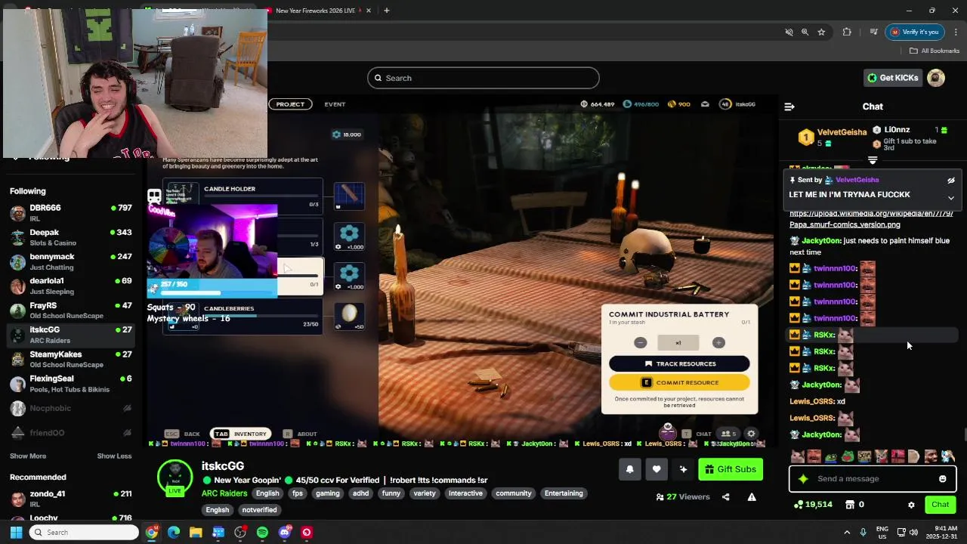
Task: Open Chrome from the taskbar
Action: coord(152,533)
